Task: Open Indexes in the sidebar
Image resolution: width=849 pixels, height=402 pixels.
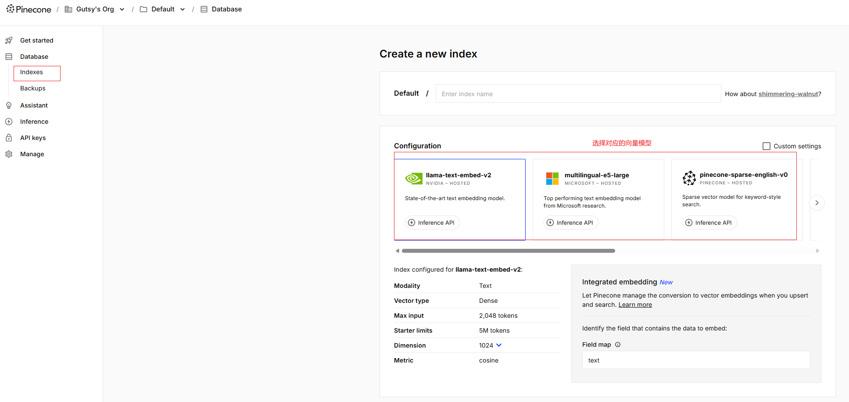Action: tap(32, 72)
